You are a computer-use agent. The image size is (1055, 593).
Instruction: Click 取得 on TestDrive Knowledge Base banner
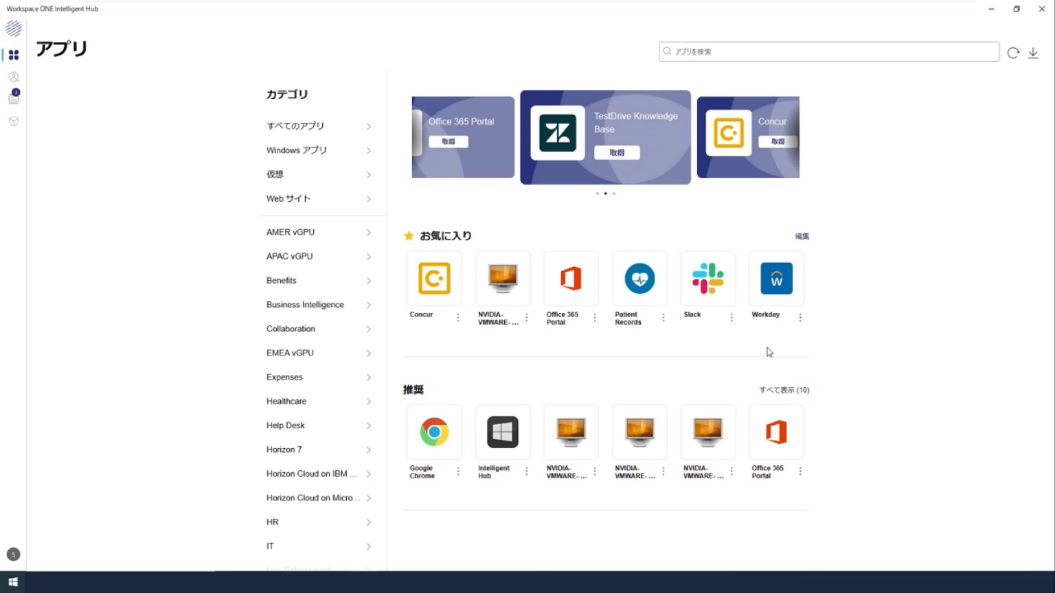617,152
